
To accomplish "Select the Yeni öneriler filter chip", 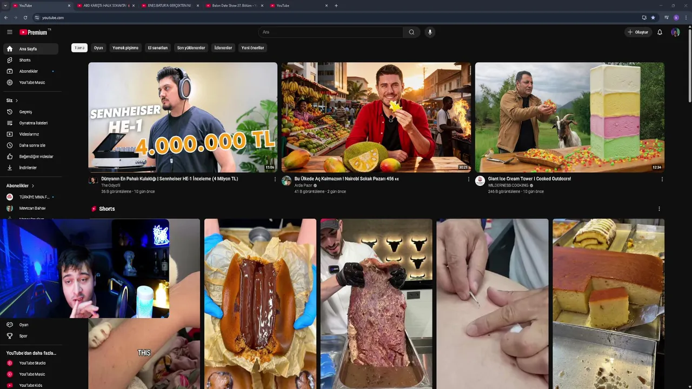I will pyautogui.click(x=253, y=48).
